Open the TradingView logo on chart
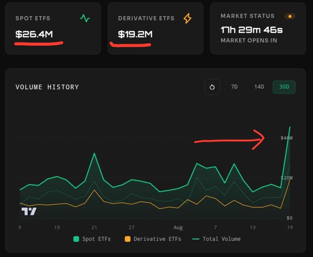 click(x=29, y=211)
